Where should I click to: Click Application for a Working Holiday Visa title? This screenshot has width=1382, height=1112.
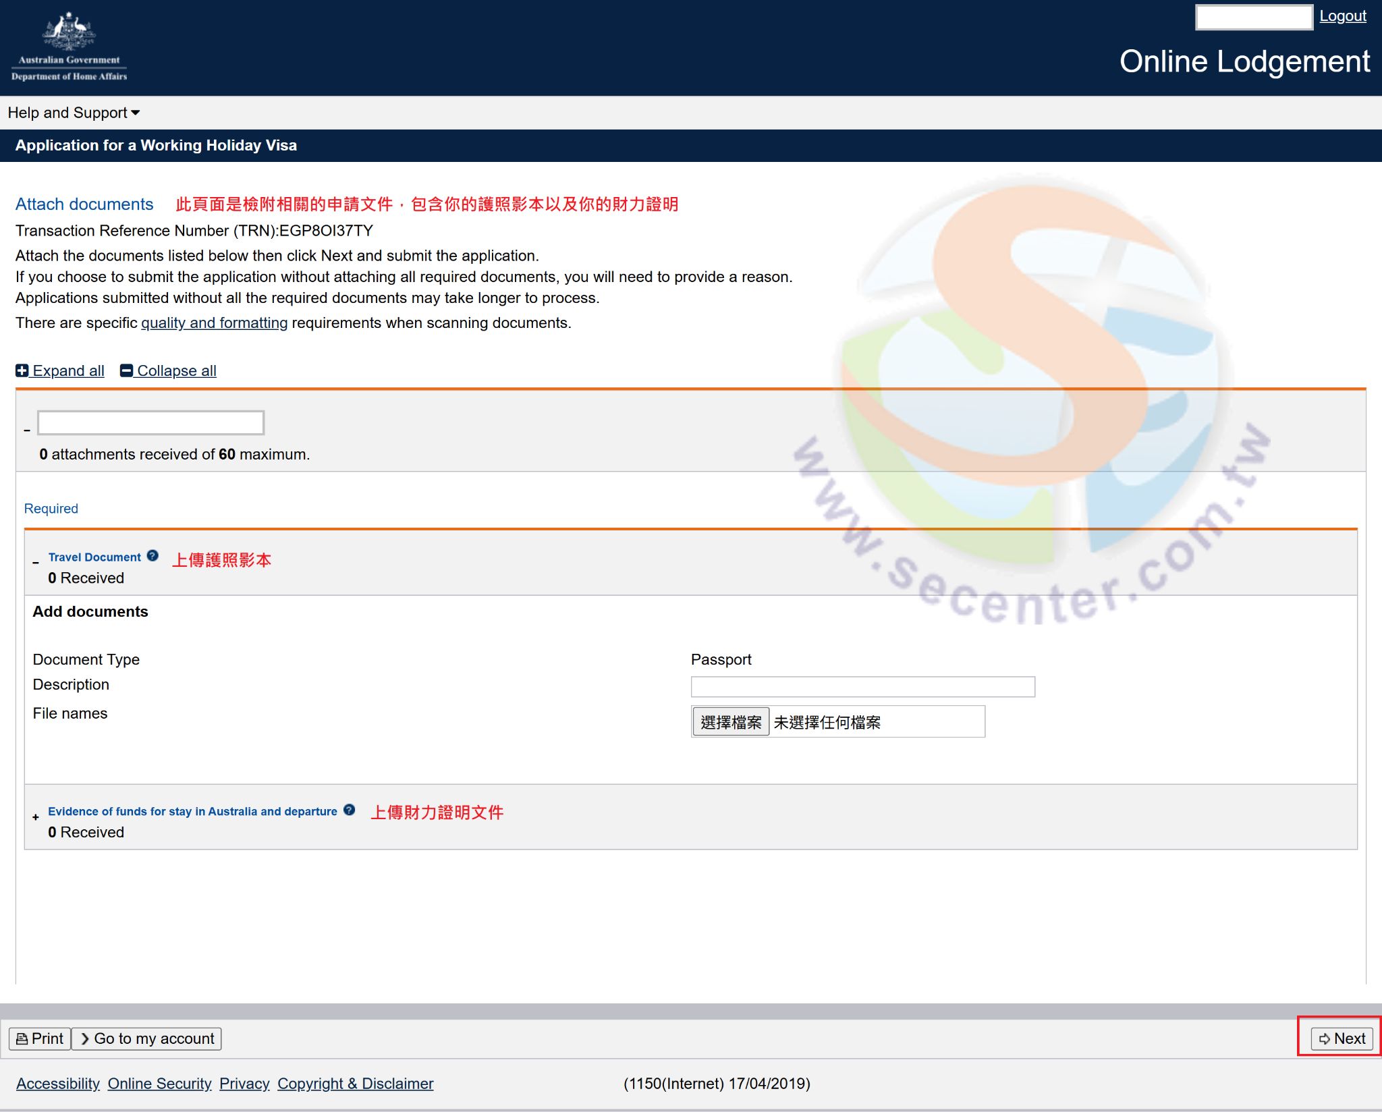(156, 145)
